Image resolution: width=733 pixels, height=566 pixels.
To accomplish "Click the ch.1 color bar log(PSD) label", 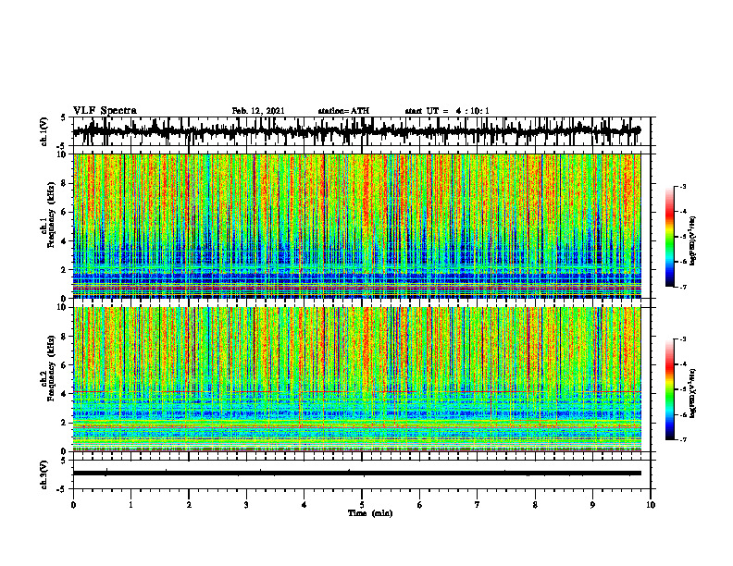I will 693,241.
